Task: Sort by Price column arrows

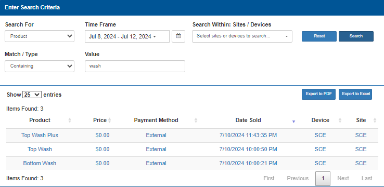Action: 109,121
